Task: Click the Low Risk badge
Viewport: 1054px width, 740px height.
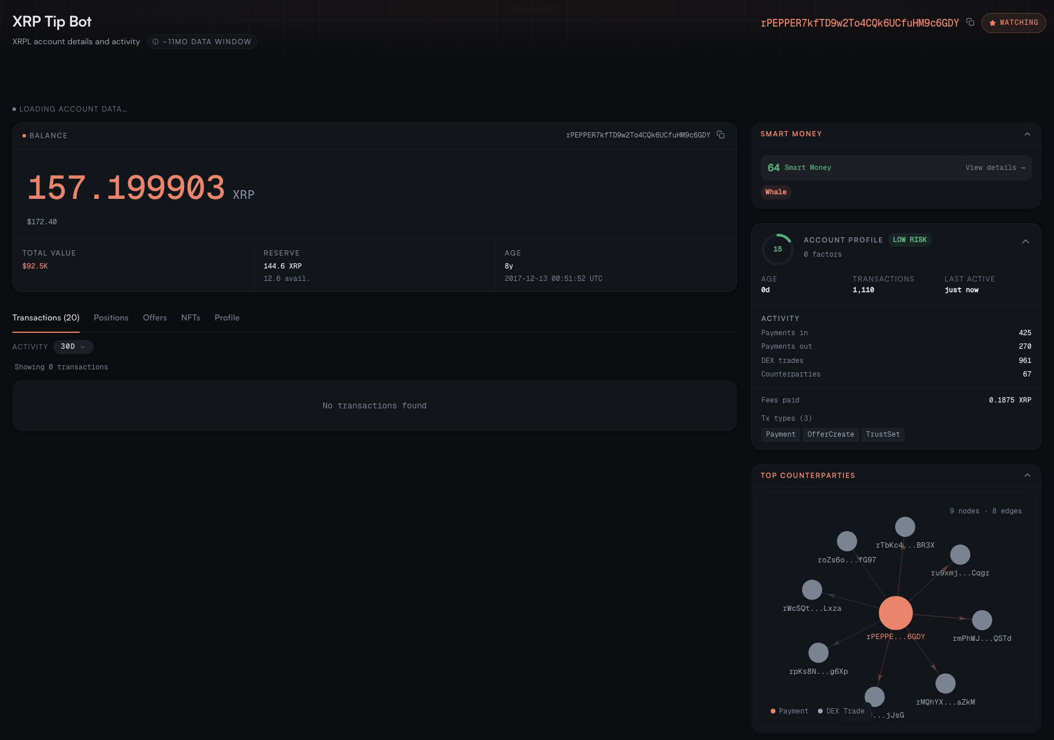Action: [x=909, y=240]
